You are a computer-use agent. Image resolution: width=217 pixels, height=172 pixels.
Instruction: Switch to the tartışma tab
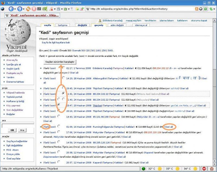[62, 25]
